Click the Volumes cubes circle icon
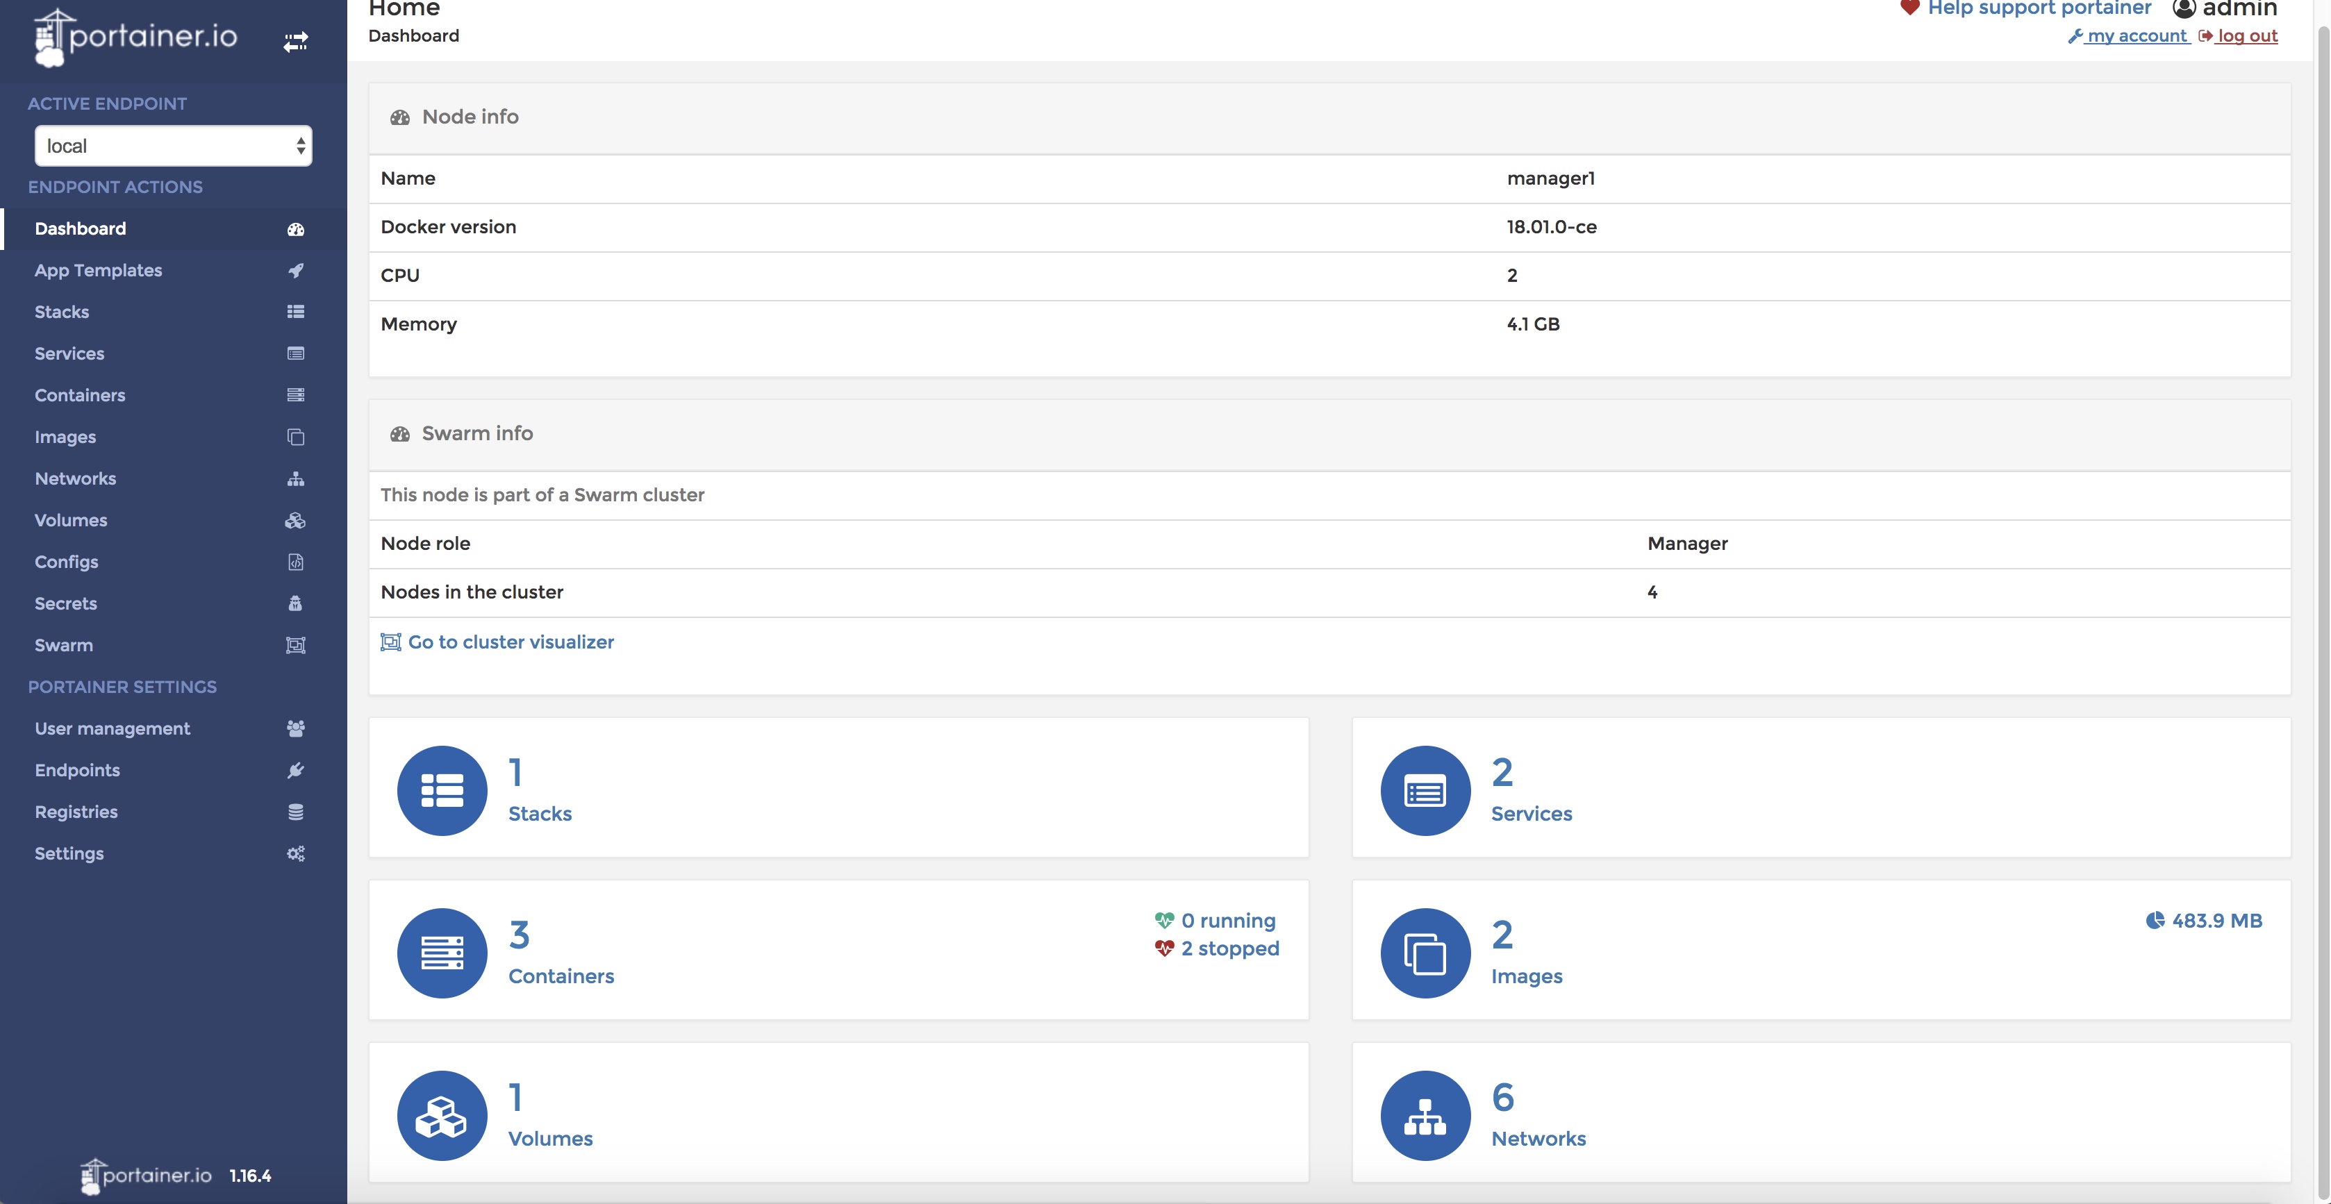Screen dimensions: 2331x1204 tap(442, 1115)
